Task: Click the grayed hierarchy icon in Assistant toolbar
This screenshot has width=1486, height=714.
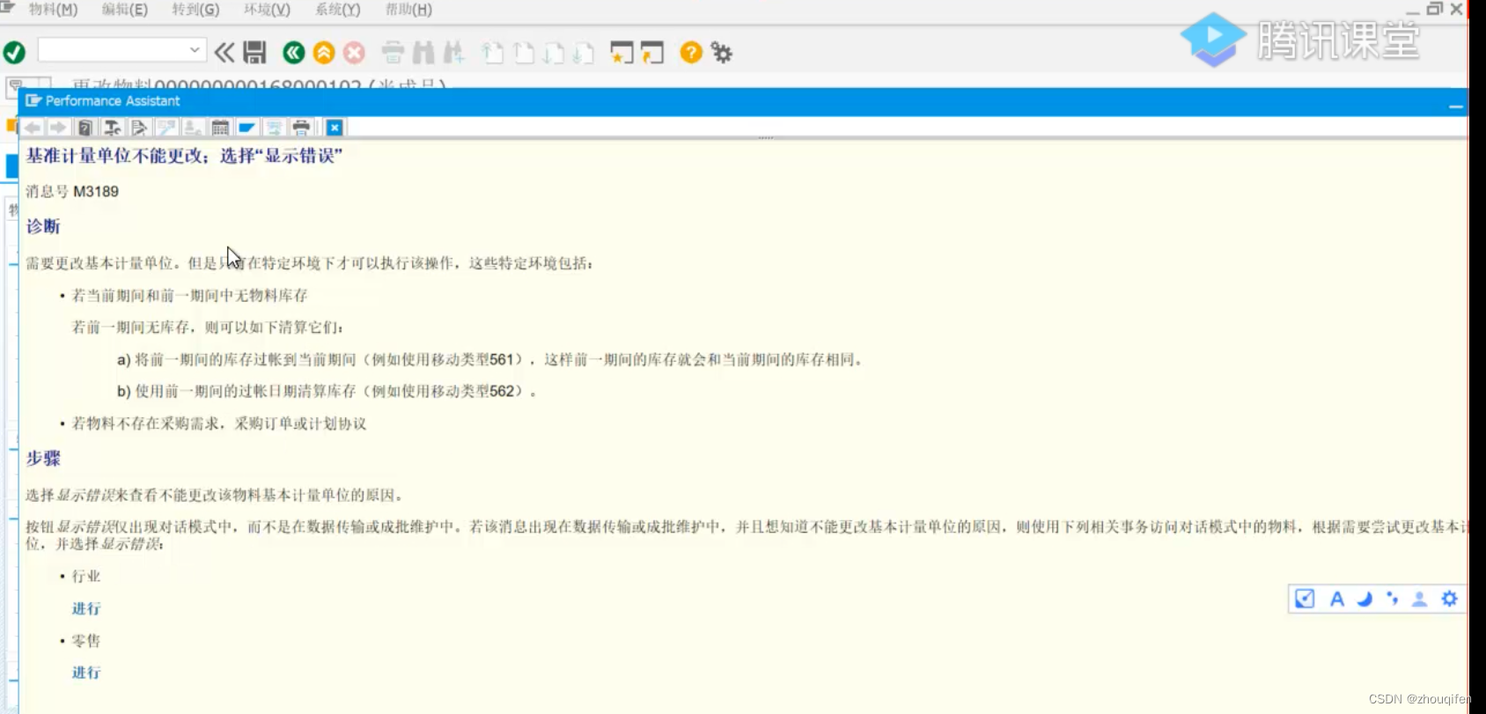Action: click(x=274, y=128)
